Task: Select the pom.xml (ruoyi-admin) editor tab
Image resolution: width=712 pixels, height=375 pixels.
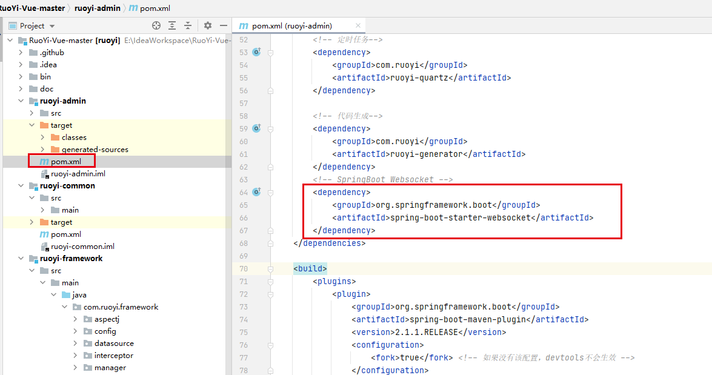Action: coord(291,25)
